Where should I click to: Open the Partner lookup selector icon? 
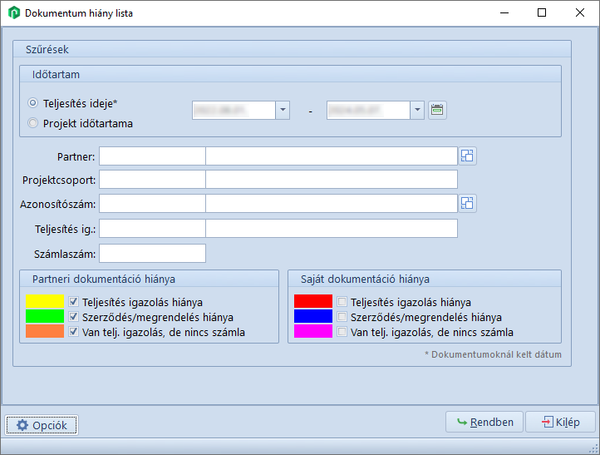coord(467,156)
